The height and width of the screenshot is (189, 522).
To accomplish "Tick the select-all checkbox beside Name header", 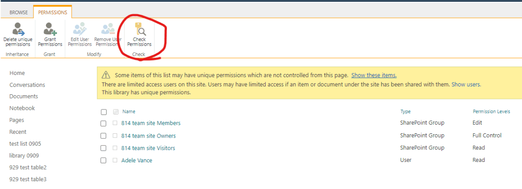I will [x=103, y=112].
